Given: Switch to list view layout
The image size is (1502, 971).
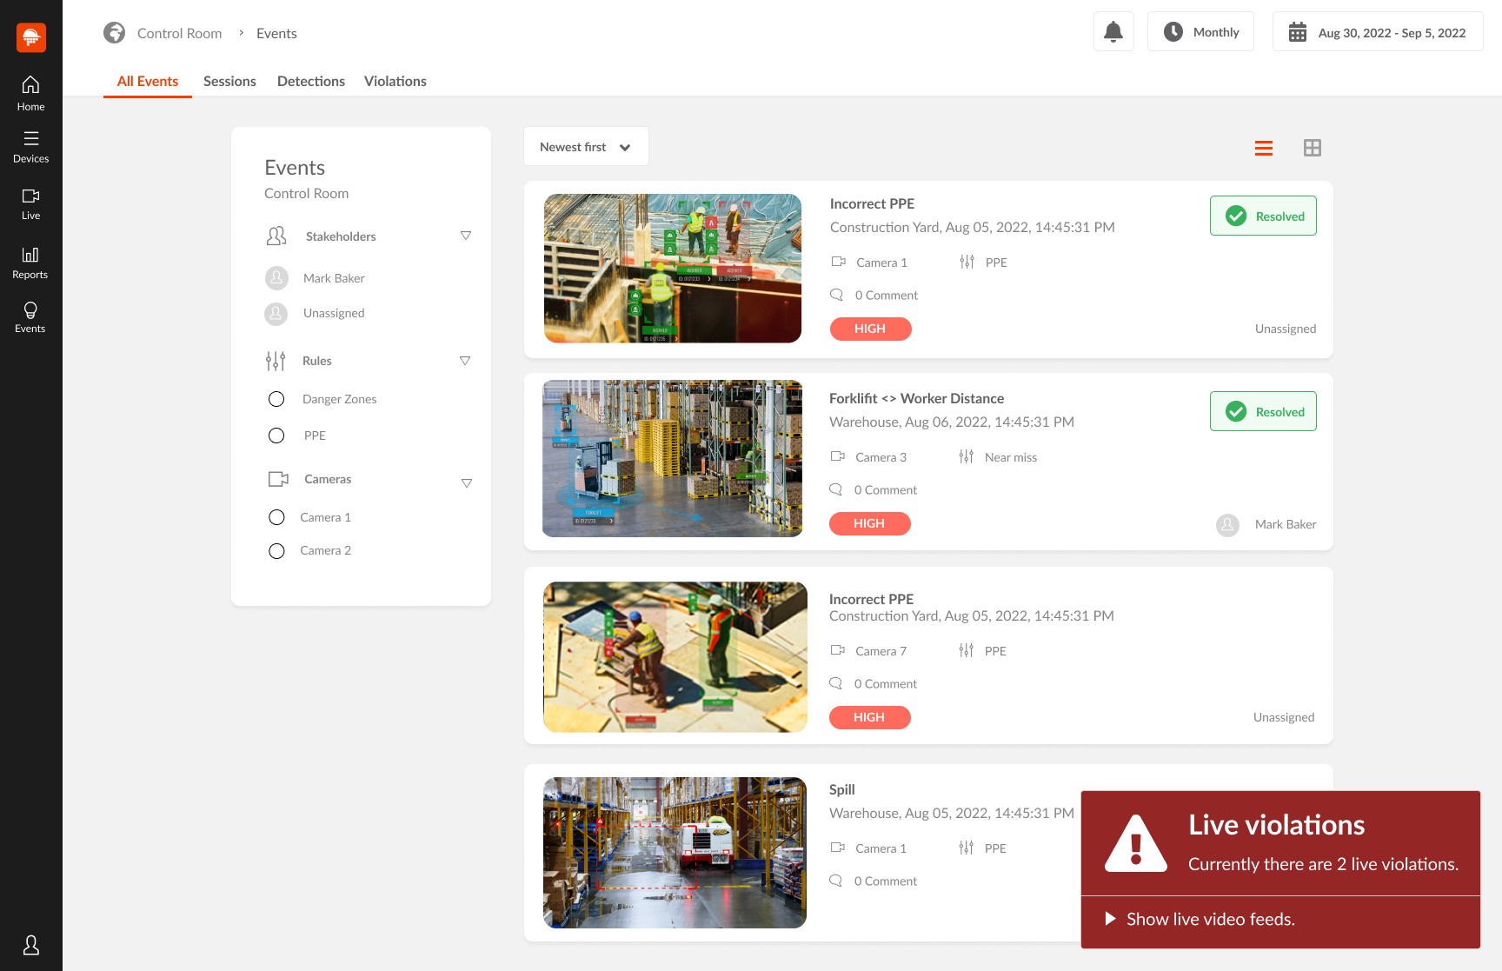Looking at the screenshot, I should [1264, 149].
